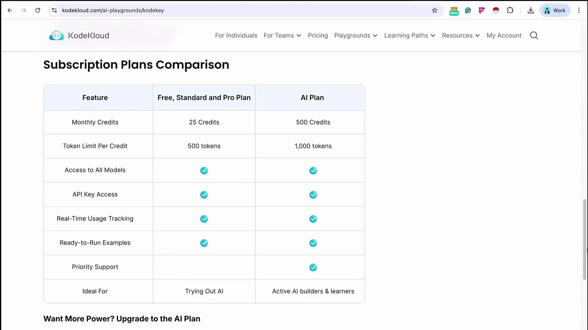
Task: Select the Priority Support label
Action: coord(95,267)
